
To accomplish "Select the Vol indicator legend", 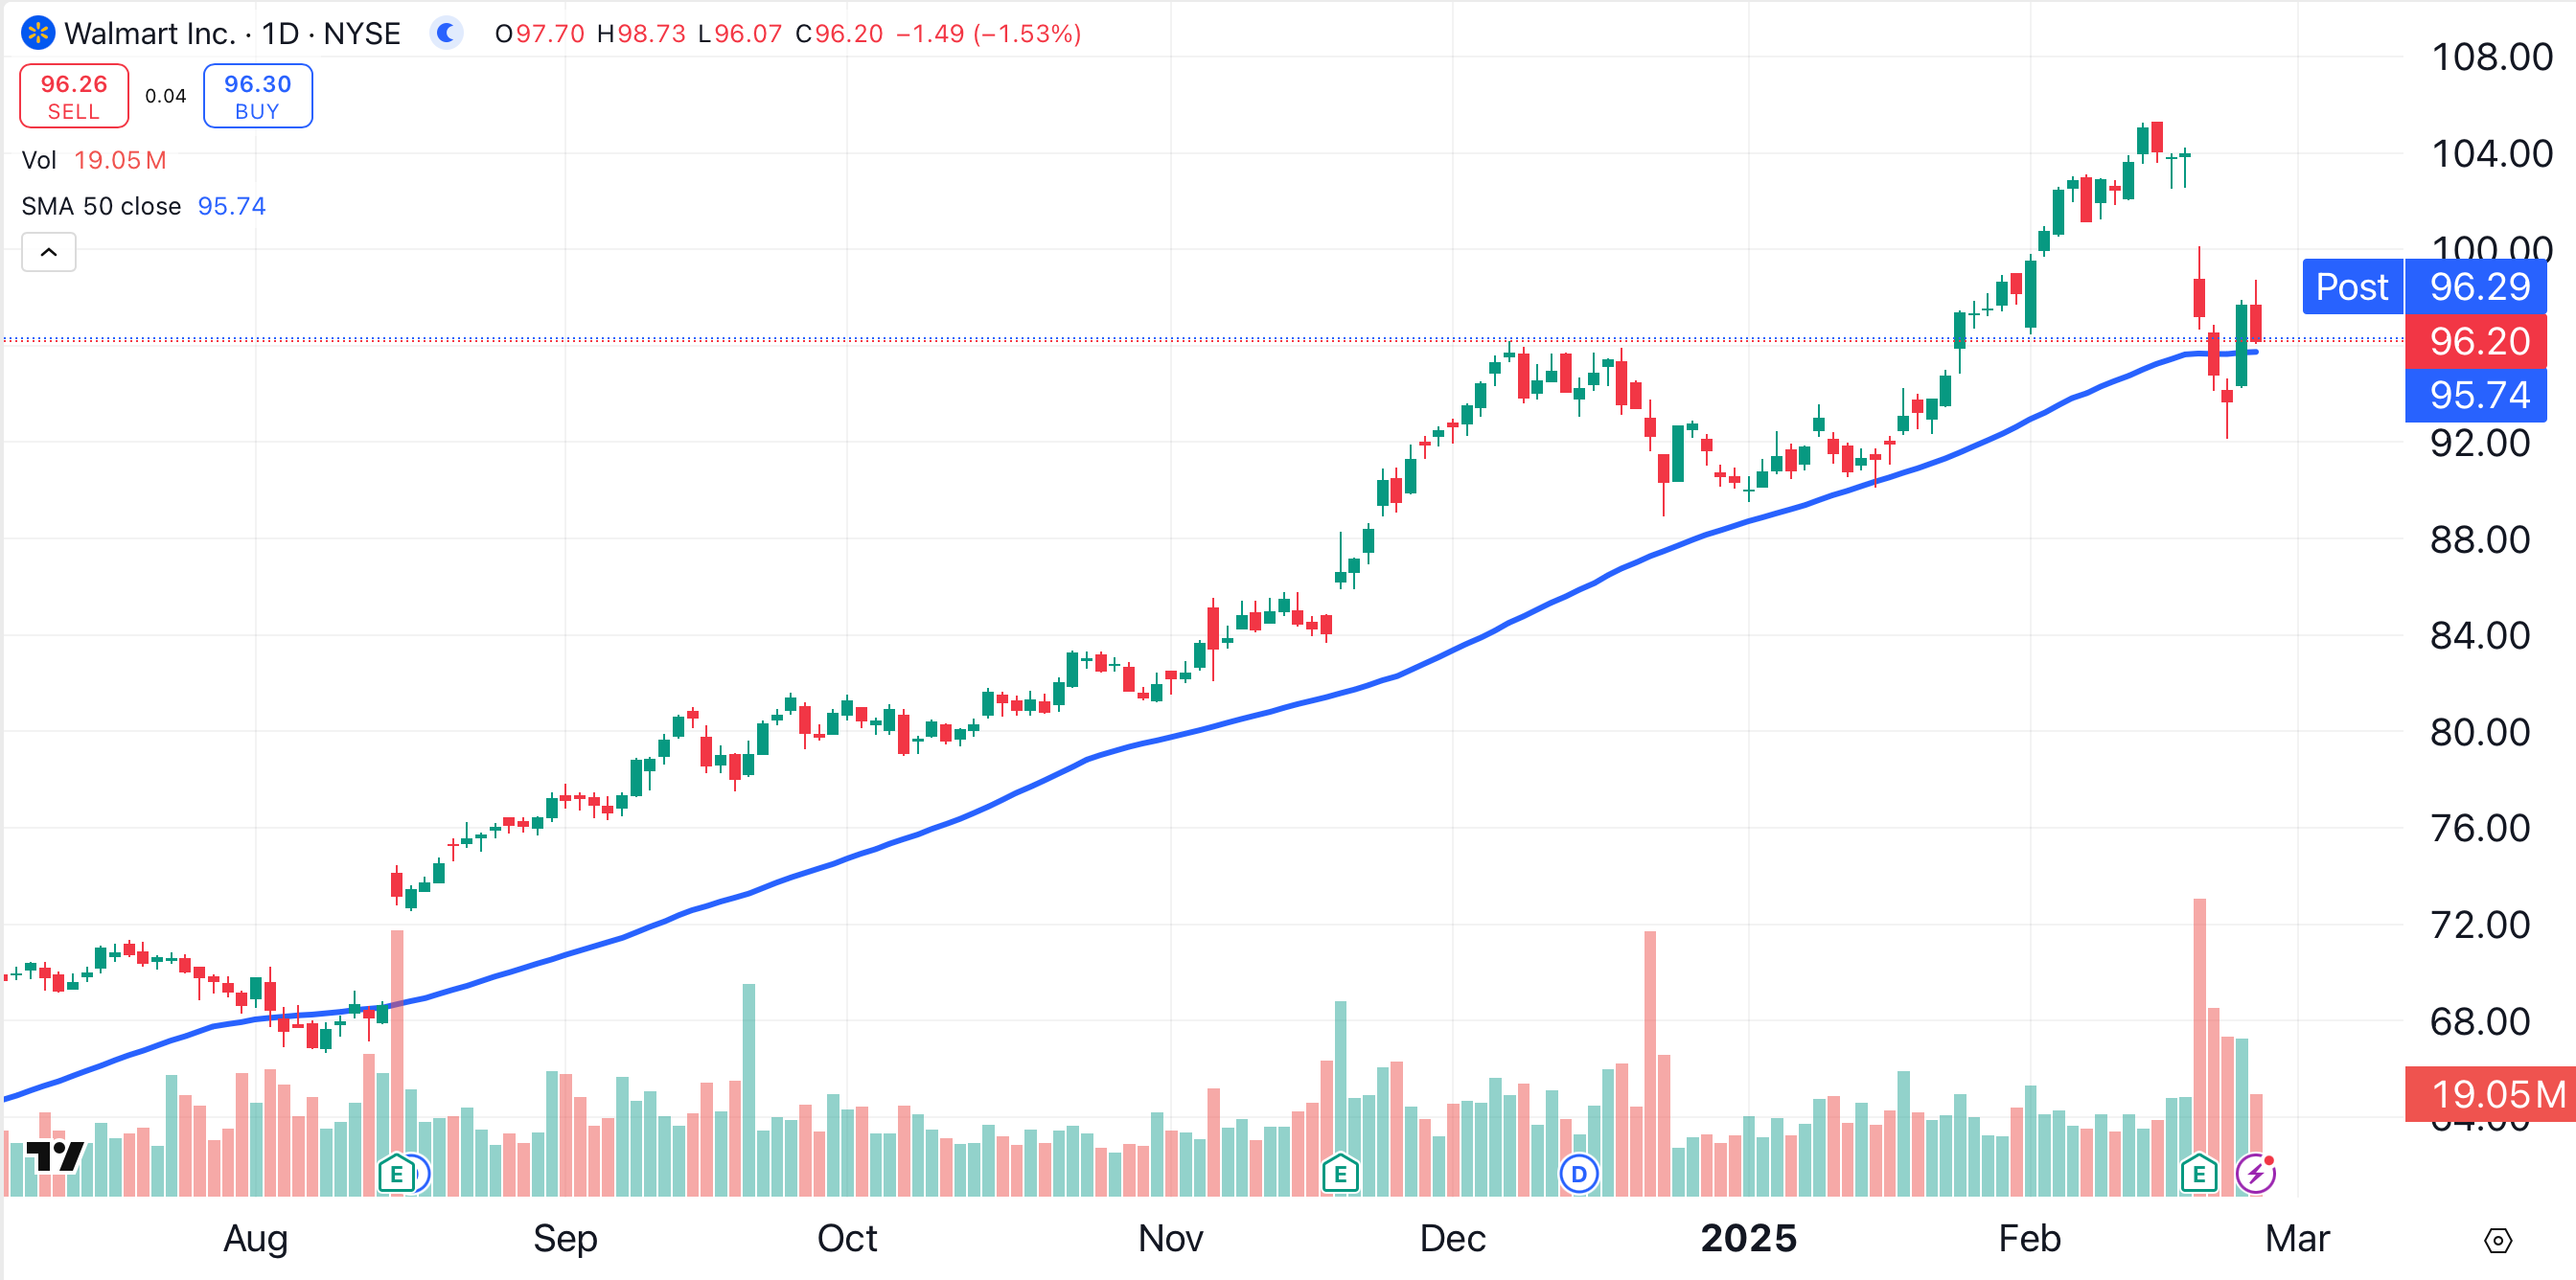I will point(40,160).
